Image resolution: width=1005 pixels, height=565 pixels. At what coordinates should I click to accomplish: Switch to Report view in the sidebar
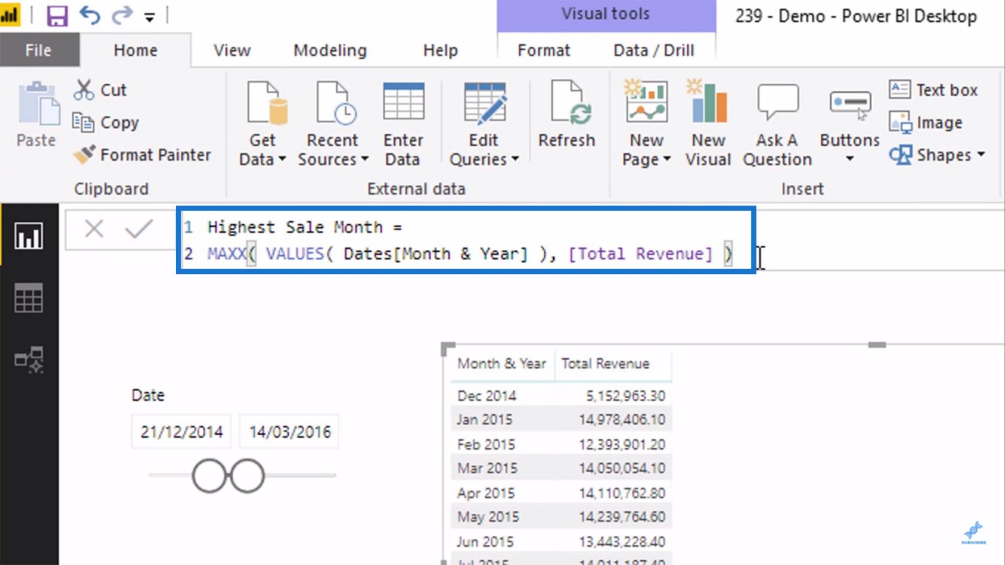(x=29, y=236)
